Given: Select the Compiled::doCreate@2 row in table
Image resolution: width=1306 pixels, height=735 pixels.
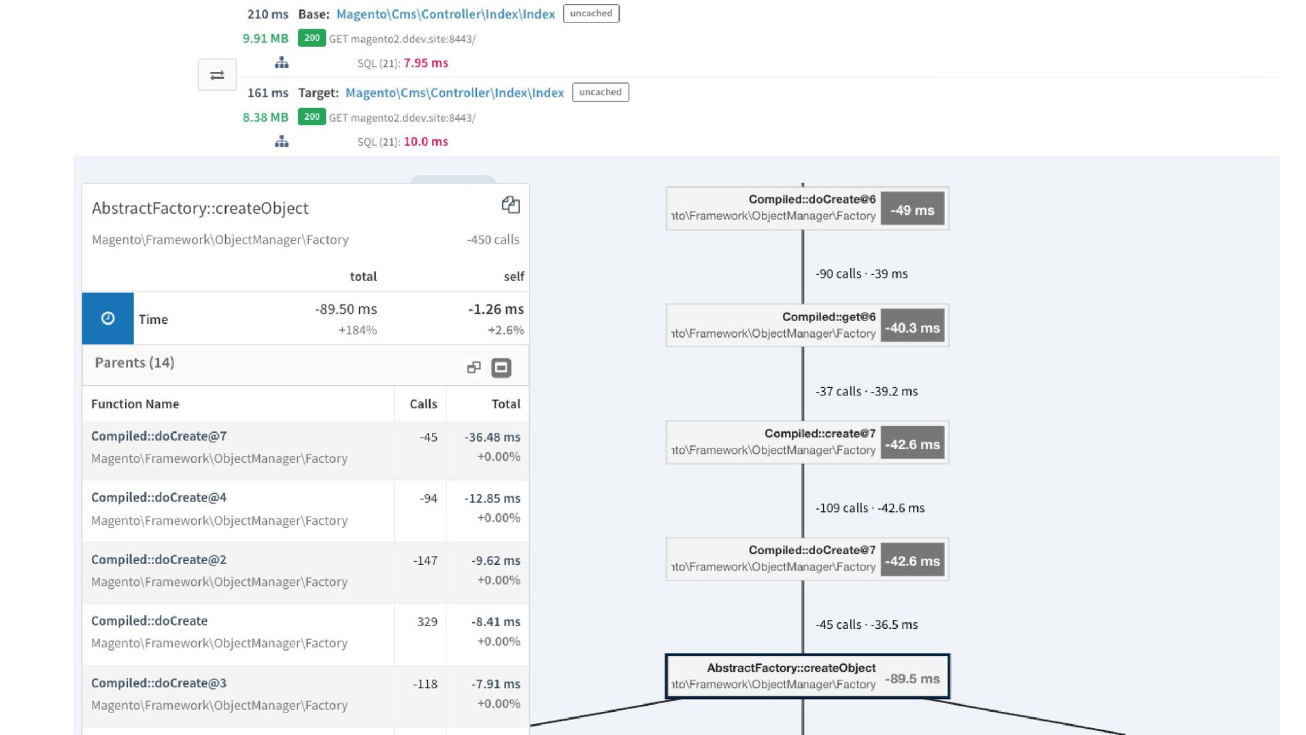Looking at the screenshot, I should pyautogui.click(x=158, y=559).
